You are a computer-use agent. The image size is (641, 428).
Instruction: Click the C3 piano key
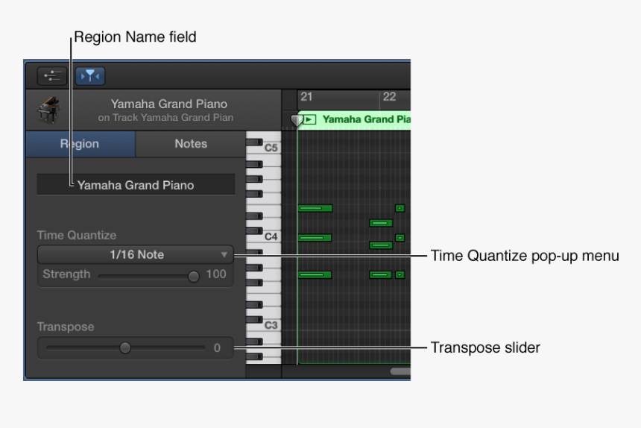[271, 325]
